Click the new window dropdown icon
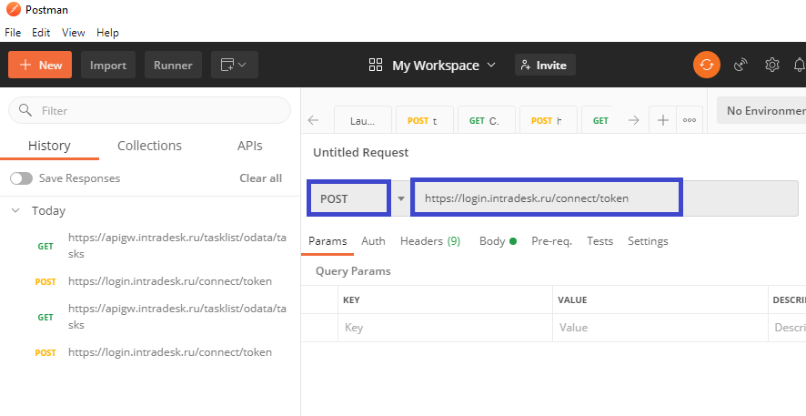 coord(235,65)
